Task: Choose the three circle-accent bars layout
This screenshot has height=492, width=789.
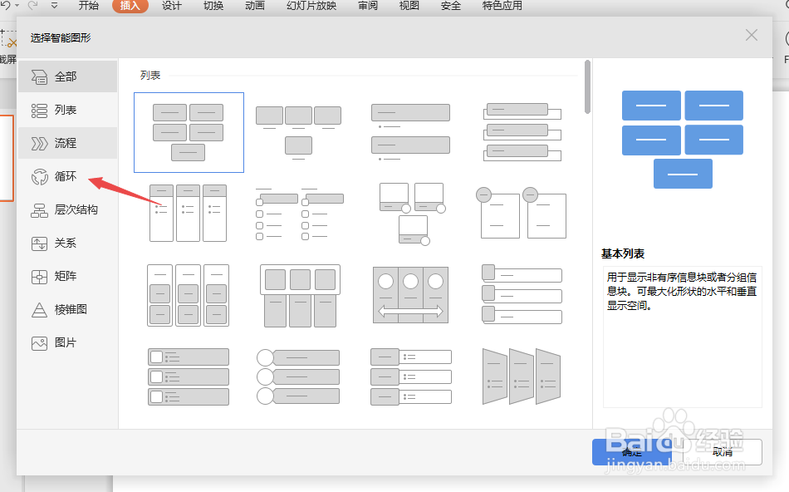Action: click(298, 376)
